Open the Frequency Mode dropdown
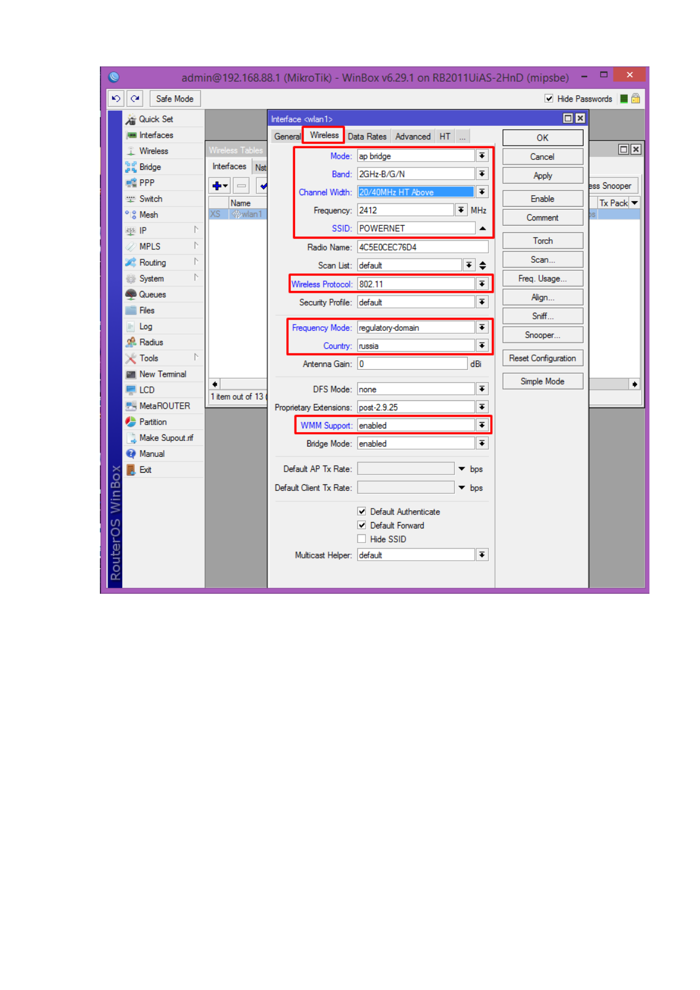700x990 pixels. [482, 327]
